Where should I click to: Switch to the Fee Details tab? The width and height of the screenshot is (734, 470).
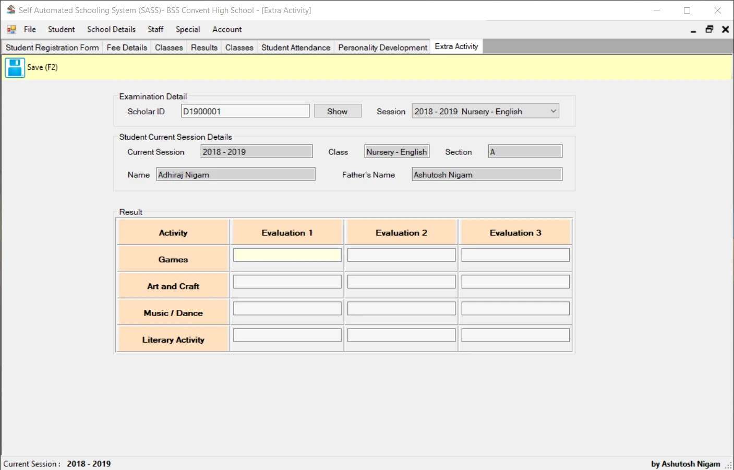[x=127, y=47]
